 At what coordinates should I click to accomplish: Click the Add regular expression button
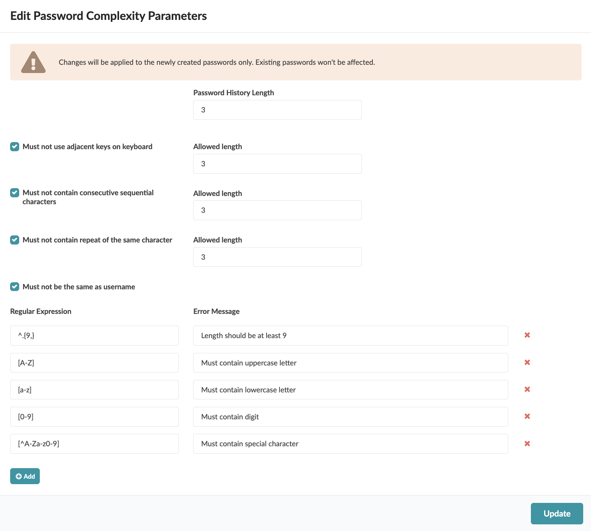pyautogui.click(x=25, y=476)
